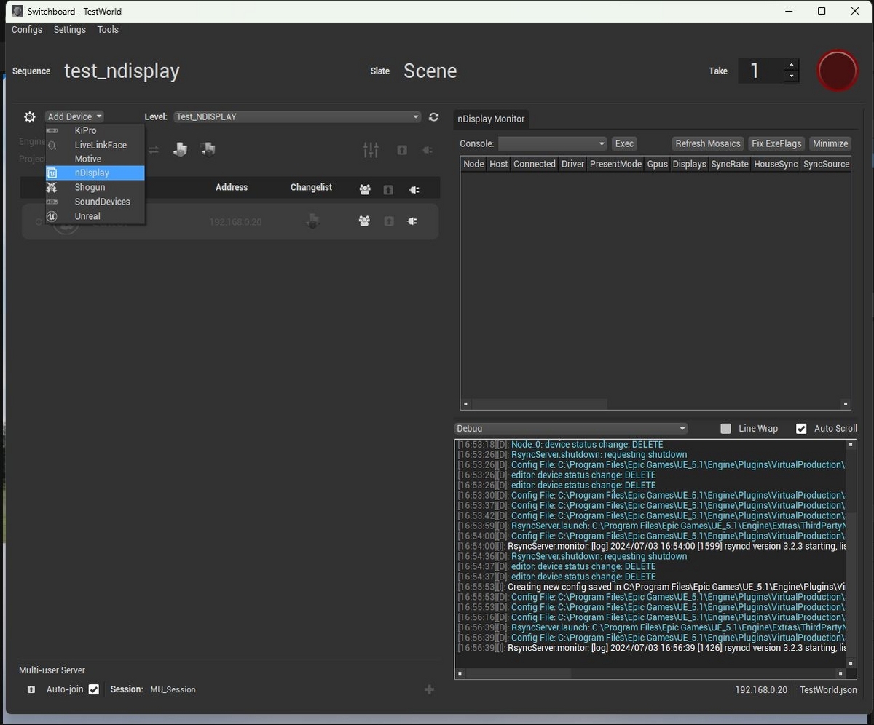874x725 pixels.
Task: Disable the Auto Scroll checkbox
Action: [x=801, y=429]
